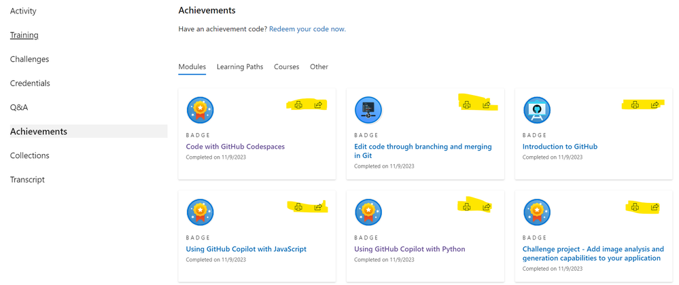Open Transcript in the sidebar
The image size is (679, 285).
[x=27, y=179]
